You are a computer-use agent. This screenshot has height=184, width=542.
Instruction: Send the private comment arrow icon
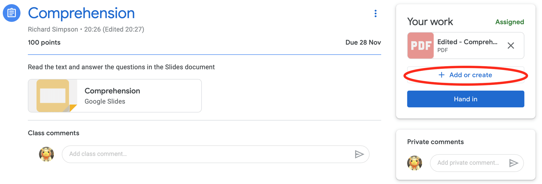pos(513,163)
